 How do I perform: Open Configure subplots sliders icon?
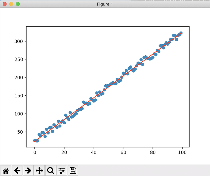(62, 171)
